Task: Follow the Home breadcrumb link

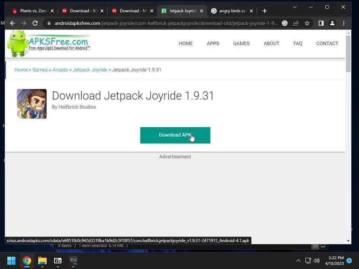Action: (x=21, y=70)
